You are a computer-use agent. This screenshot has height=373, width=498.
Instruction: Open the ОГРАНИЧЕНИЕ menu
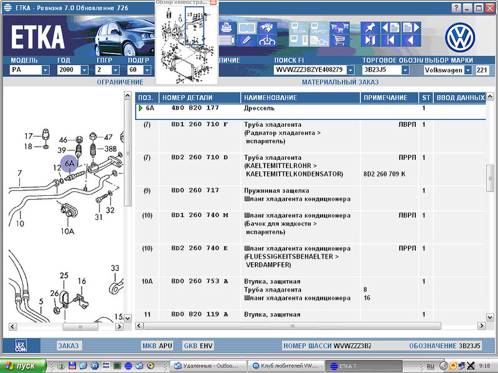coord(120,82)
